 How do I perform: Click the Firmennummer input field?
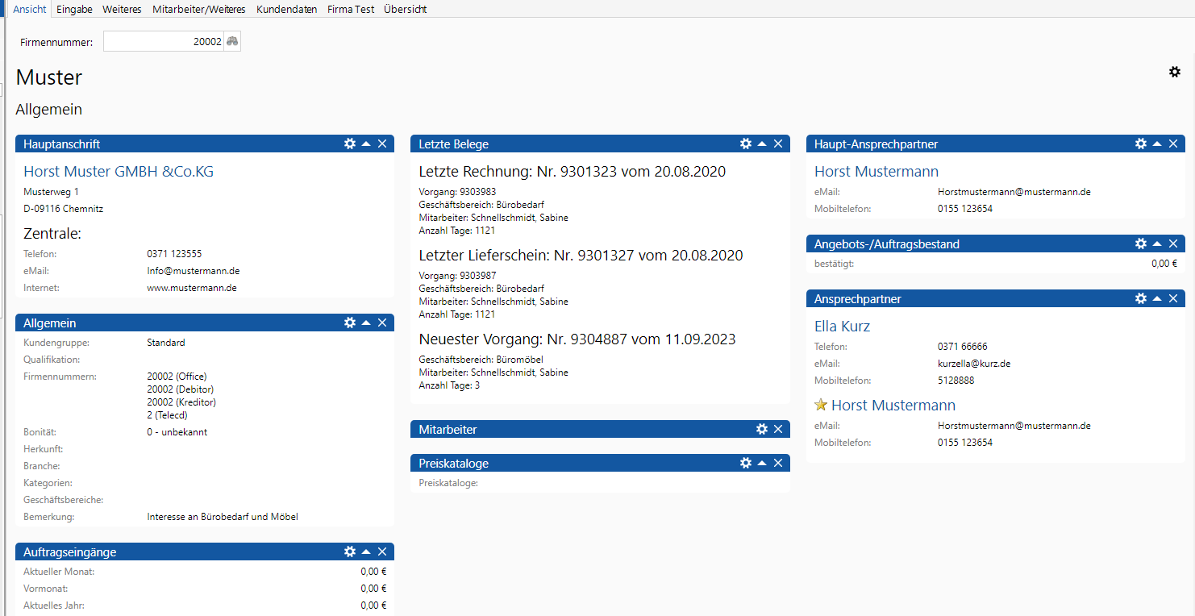coord(162,42)
